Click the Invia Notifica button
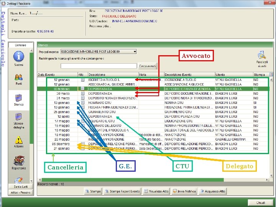 [184, 191]
